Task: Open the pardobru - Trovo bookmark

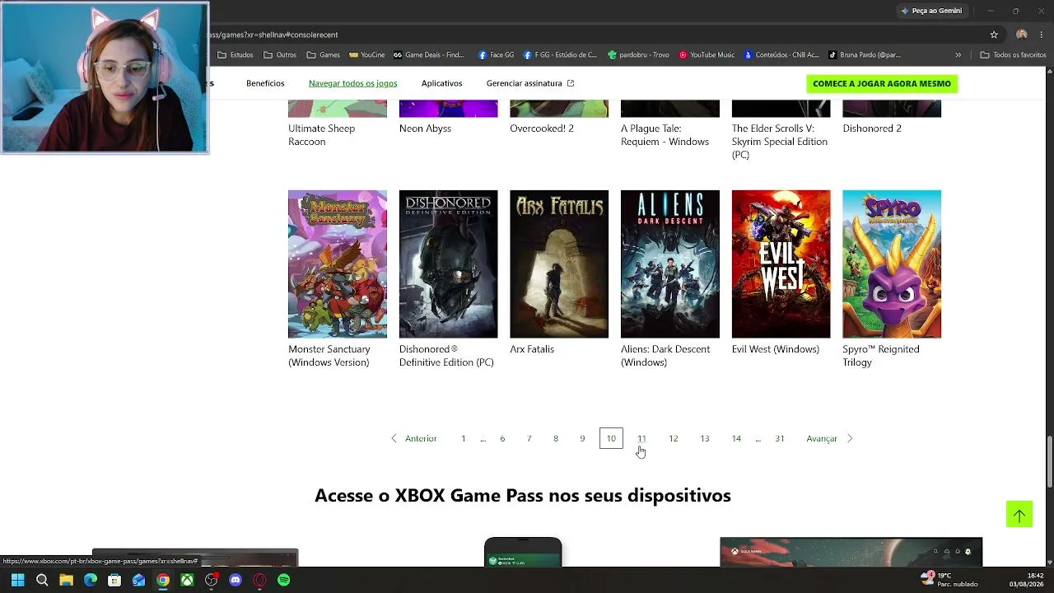Action: pos(638,55)
